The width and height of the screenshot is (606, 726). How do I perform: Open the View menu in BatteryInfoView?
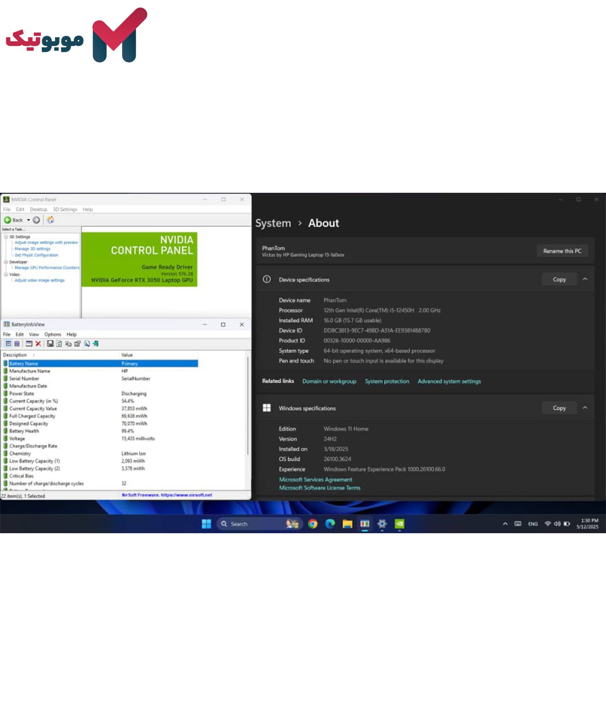coord(34,334)
